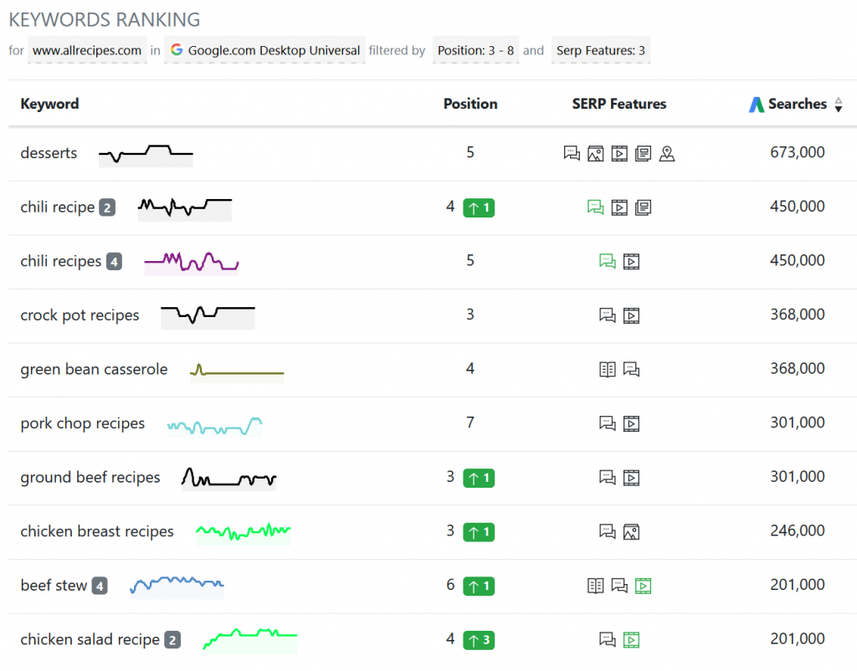This screenshot has width=857, height=671.
Task: Click the desserts ranking sparkline chart
Action: (x=146, y=154)
